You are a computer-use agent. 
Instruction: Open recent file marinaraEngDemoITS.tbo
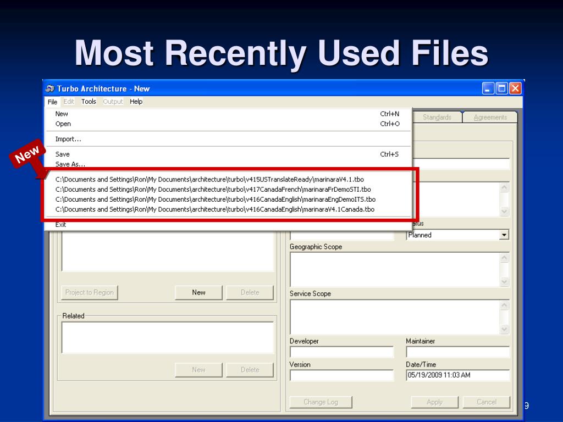[x=228, y=199]
